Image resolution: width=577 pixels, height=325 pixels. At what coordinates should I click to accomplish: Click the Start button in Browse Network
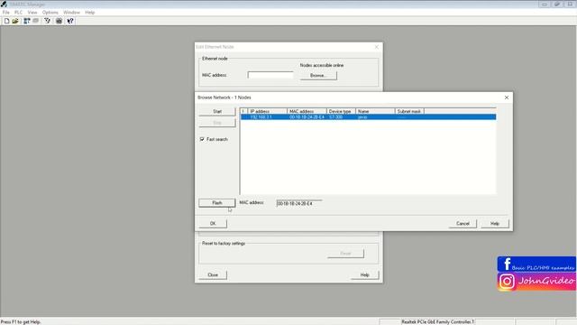(217, 111)
